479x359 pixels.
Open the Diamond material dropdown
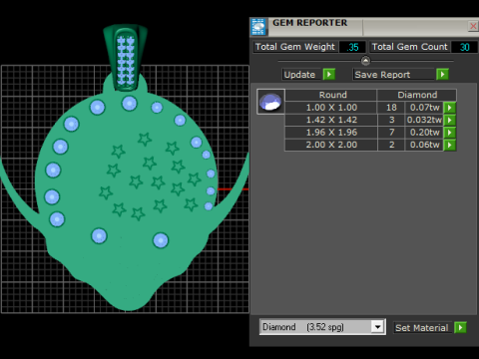[377, 327]
